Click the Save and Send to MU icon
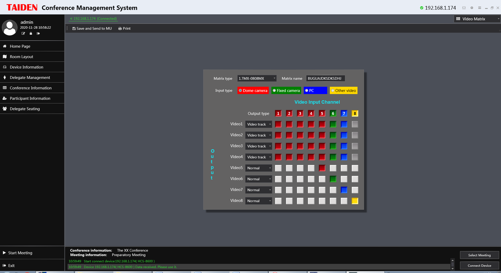 click(74, 28)
